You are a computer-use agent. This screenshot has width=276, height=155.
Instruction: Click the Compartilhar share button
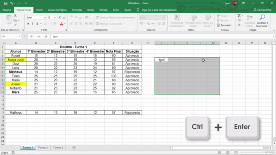pos(263,10)
